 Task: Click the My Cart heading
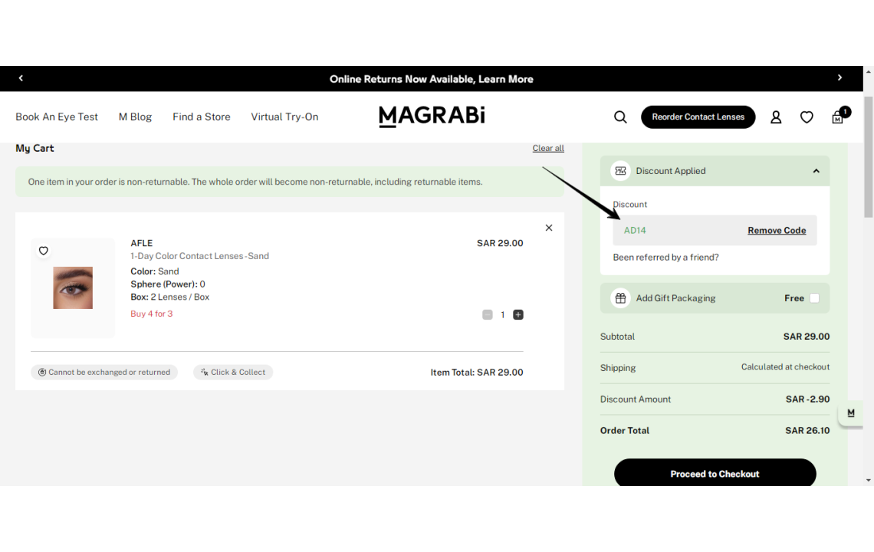point(34,148)
